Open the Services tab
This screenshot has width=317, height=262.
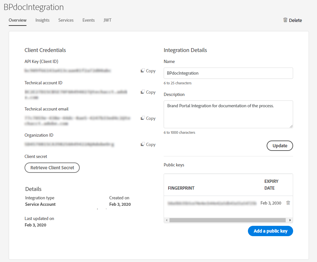66,20
